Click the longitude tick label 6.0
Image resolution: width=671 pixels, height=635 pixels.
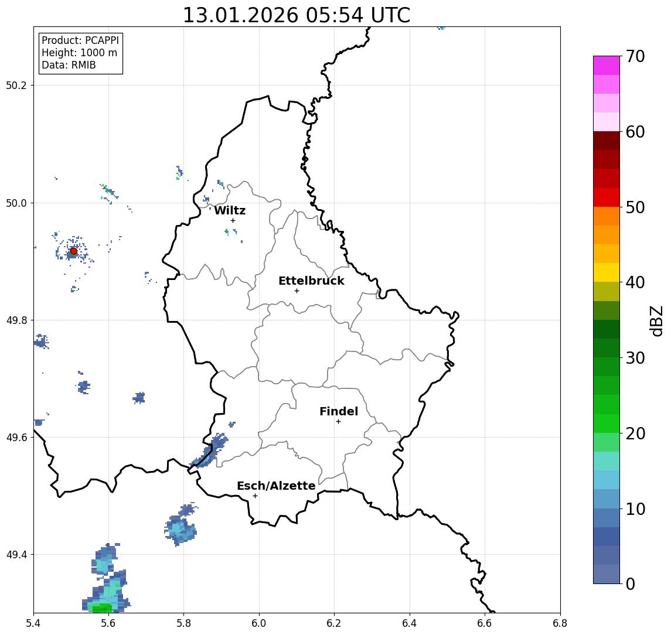[259, 623]
